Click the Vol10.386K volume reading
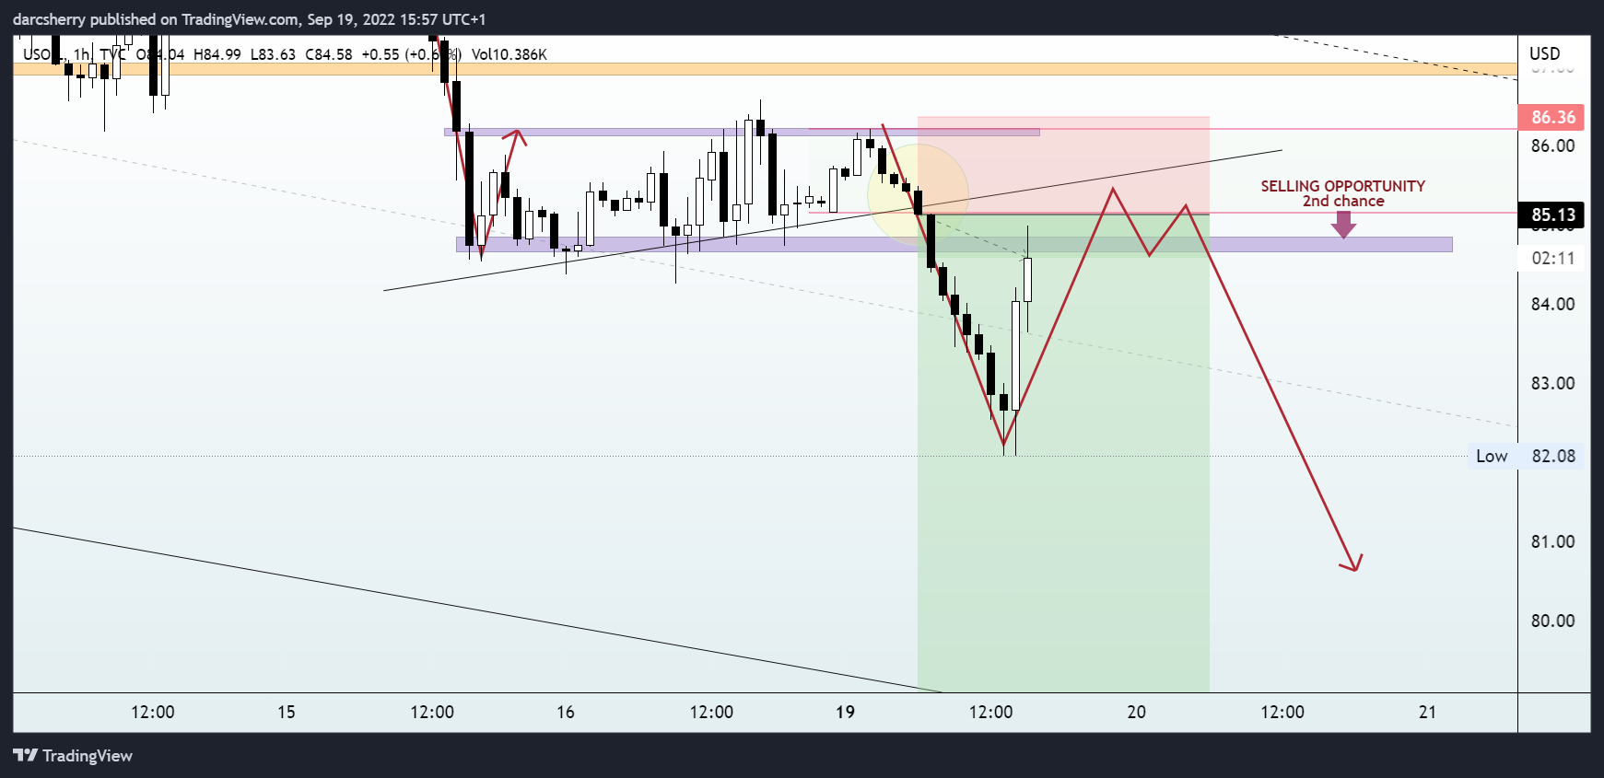The image size is (1604, 778). pos(509,54)
